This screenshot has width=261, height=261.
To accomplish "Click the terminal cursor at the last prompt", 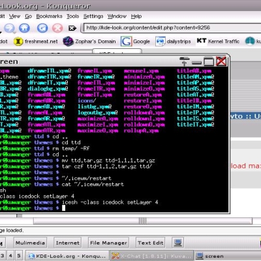I will pyautogui.click(x=63, y=208).
